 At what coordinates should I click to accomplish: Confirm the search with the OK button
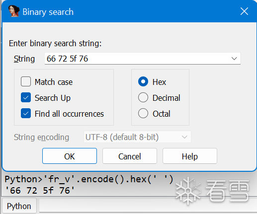pyautogui.click(x=70, y=156)
